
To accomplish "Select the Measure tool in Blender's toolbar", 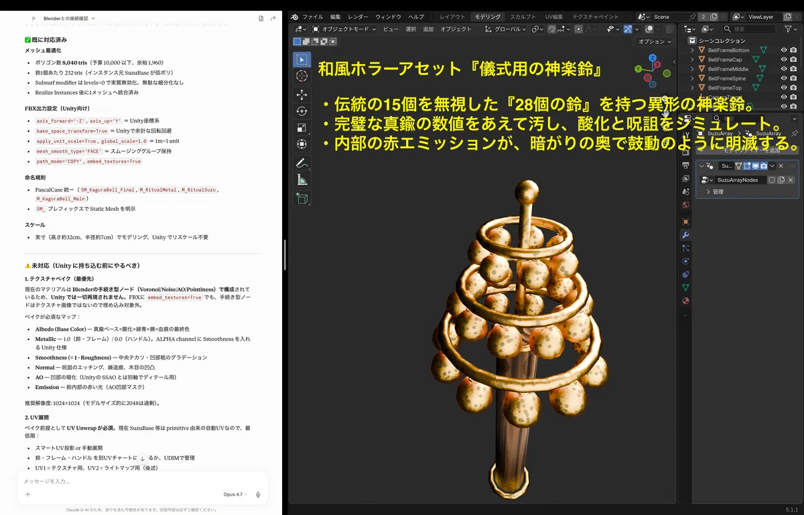I will click(x=302, y=179).
